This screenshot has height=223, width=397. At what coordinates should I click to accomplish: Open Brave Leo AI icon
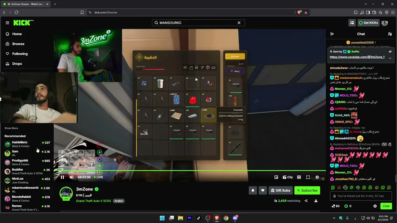tap(380, 12)
